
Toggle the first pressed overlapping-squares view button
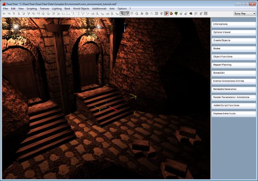pos(122,14)
